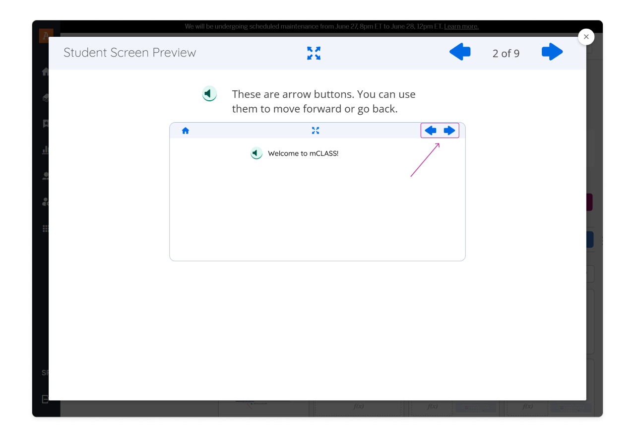Click the "2 of 9" page indicator
The height and width of the screenshot is (435, 635).
coord(506,54)
